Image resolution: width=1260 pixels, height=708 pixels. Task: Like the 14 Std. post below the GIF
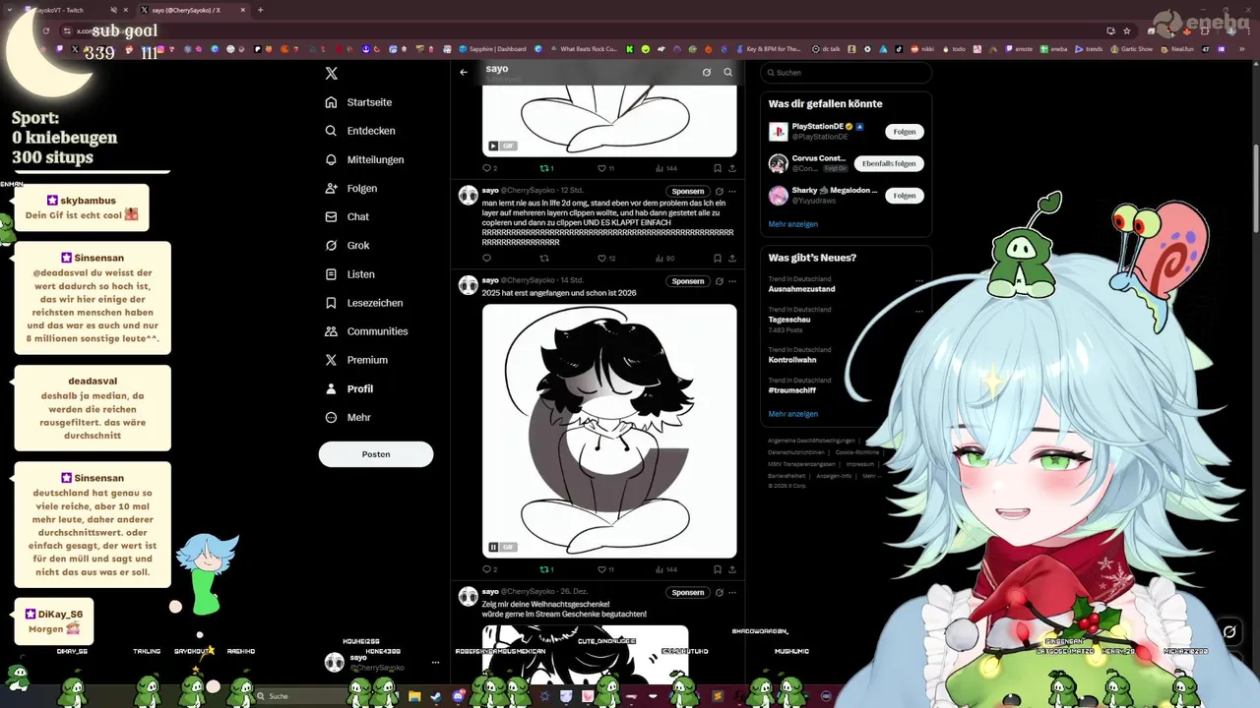(606, 569)
